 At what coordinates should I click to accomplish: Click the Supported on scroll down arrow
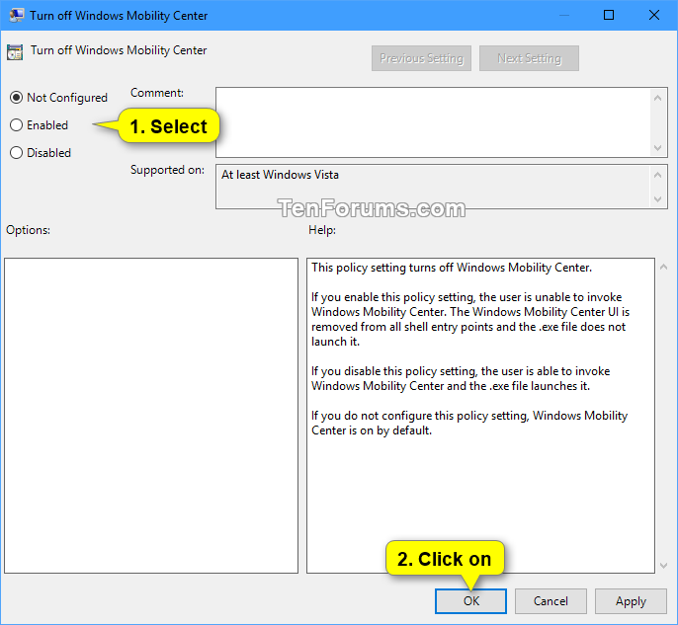[x=657, y=199]
